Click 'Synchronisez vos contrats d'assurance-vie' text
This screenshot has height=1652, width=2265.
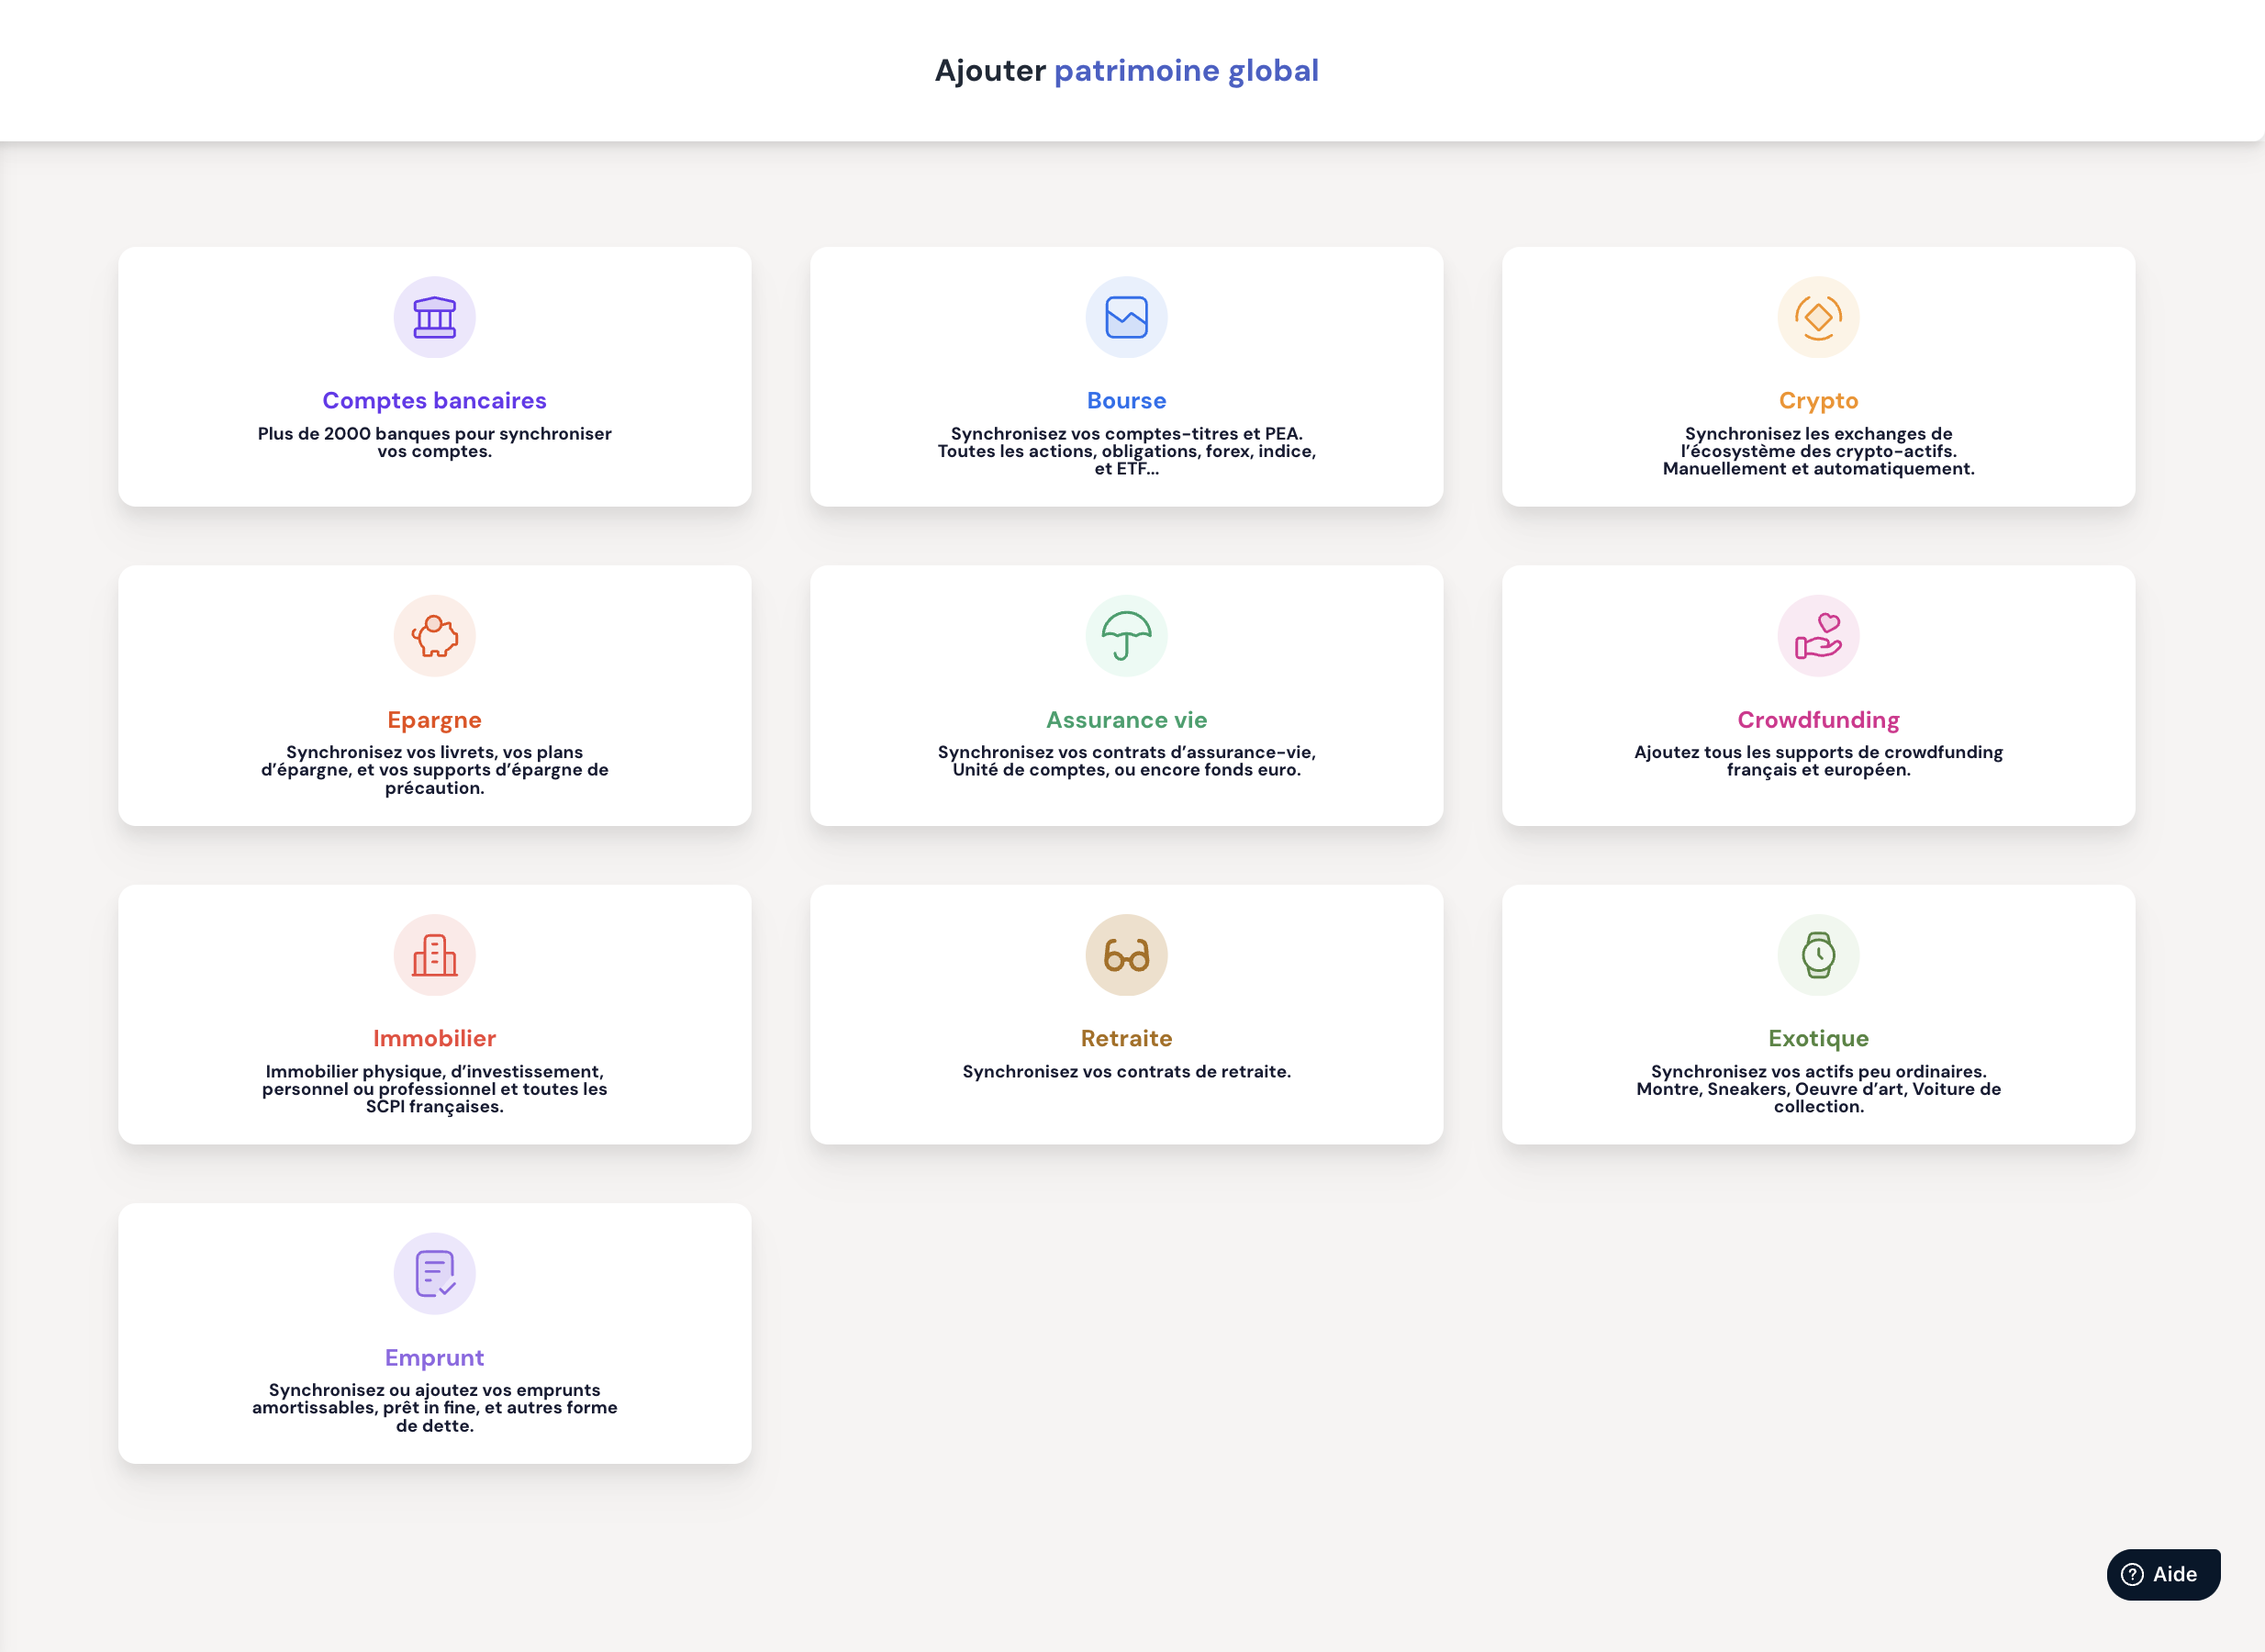[1126, 753]
